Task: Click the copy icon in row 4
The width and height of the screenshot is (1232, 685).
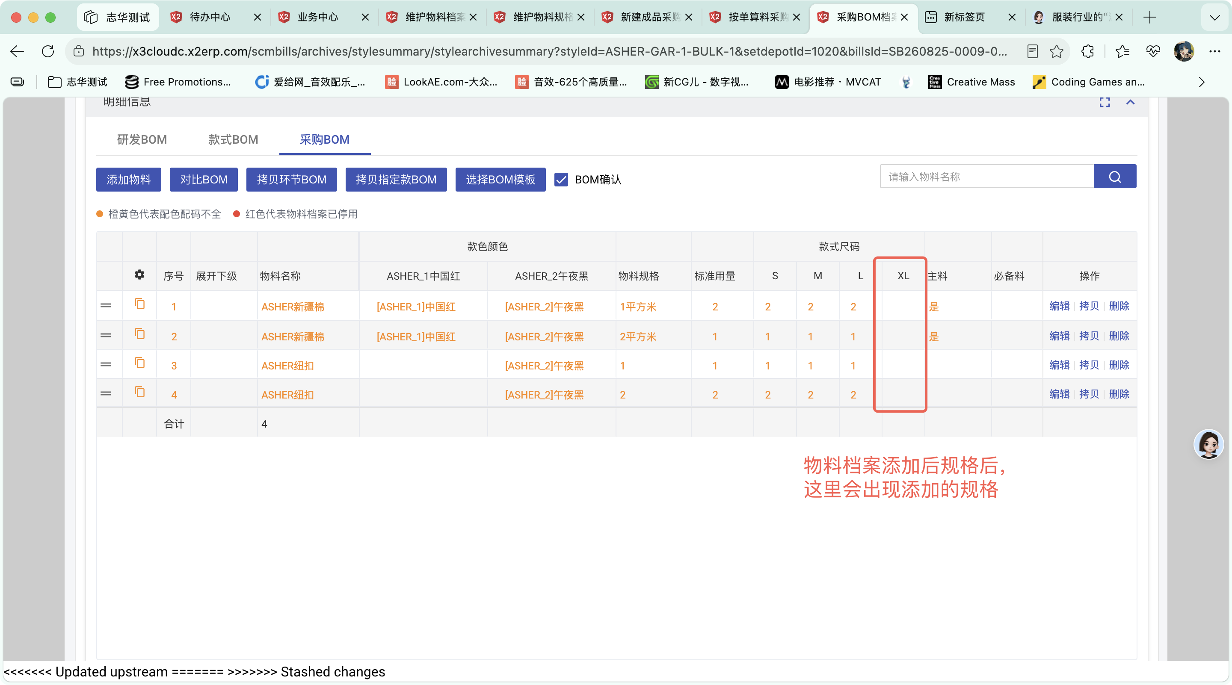Action: pyautogui.click(x=139, y=392)
